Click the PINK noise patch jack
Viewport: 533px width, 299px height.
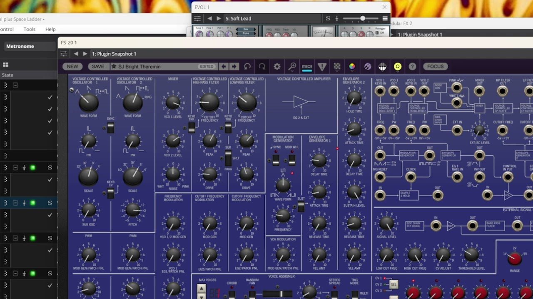(457, 88)
